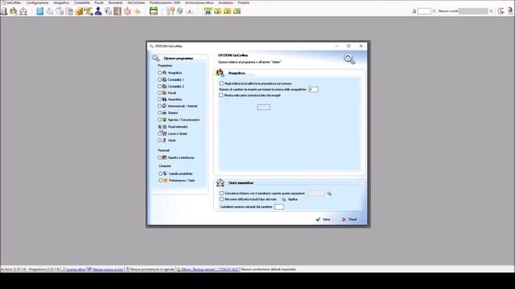The image size is (515, 289).
Task: Open the Strumenti menu
Action: point(115,2)
